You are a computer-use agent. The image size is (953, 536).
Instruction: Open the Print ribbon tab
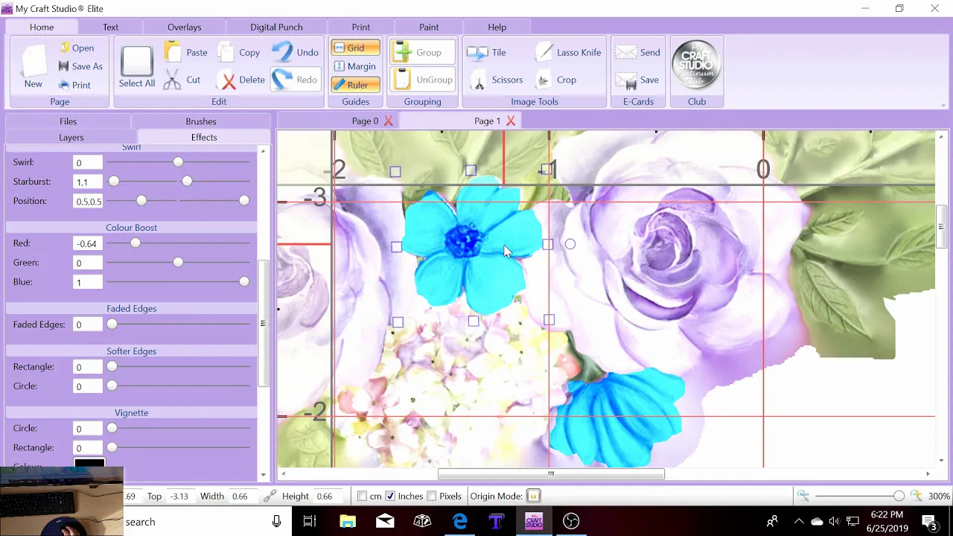click(361, 27)
